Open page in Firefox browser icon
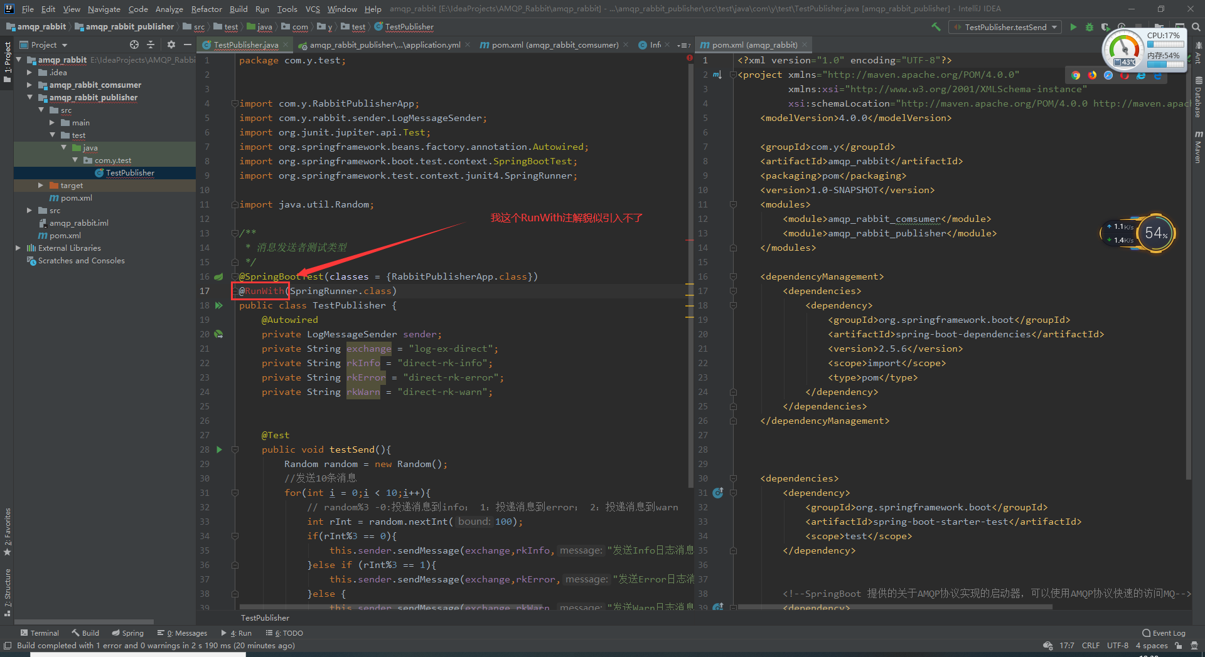The height and width of the screenshot is (657, 1205). pyautogui.click(x=1092, y=75)
